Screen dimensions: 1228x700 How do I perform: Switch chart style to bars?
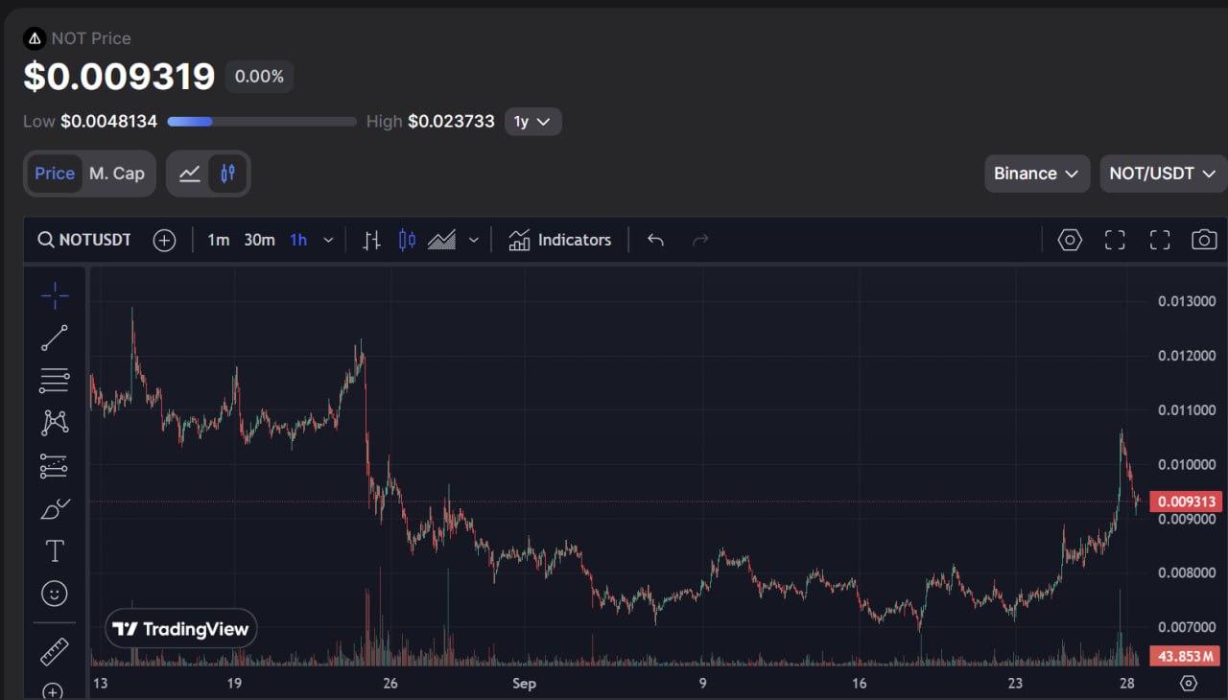tap(372, 240)
